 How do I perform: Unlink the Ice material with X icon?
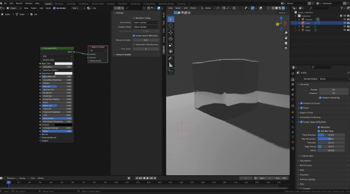click(x=123, y=8)
